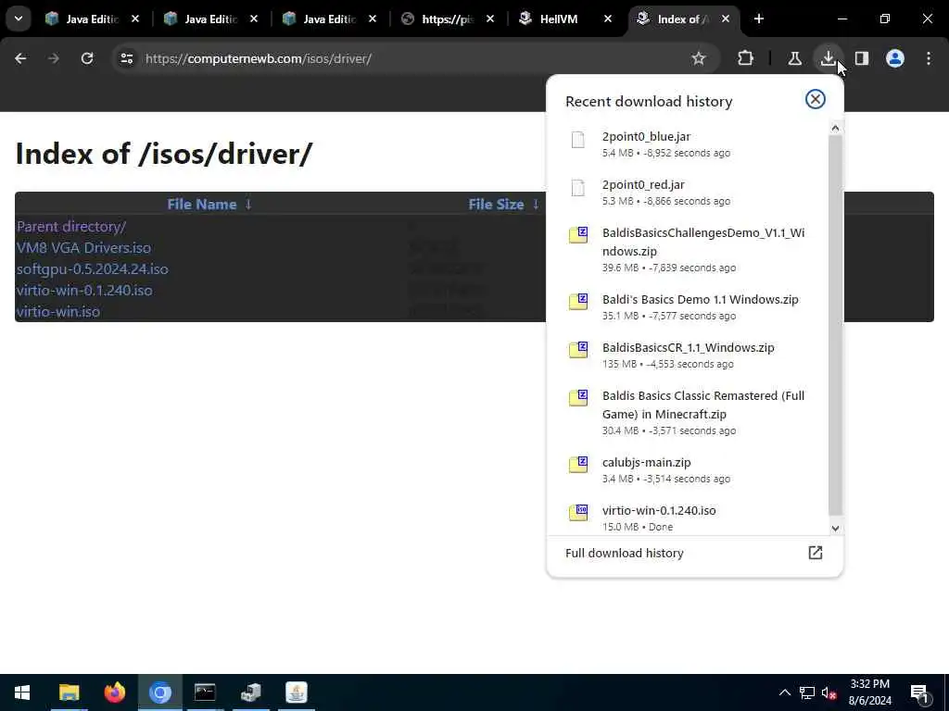Open the Java app on the taskbar
The height and width of the screenshot is (711, 949).
296,692
